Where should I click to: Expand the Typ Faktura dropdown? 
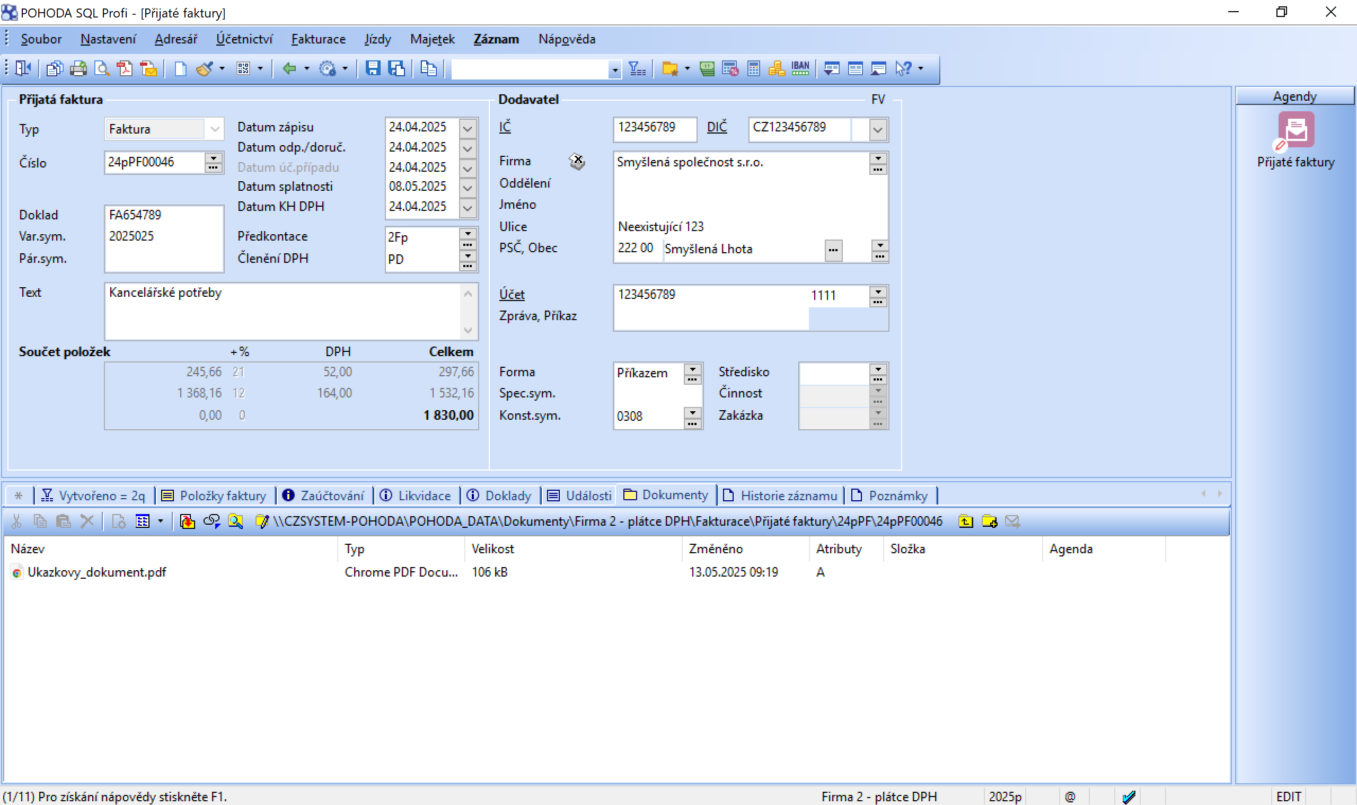215,129
